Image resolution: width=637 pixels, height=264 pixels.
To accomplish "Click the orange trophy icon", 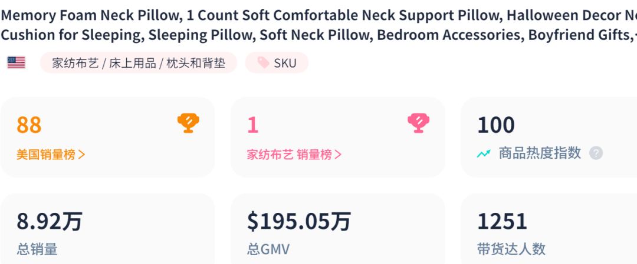I will [x=189, y=123].
